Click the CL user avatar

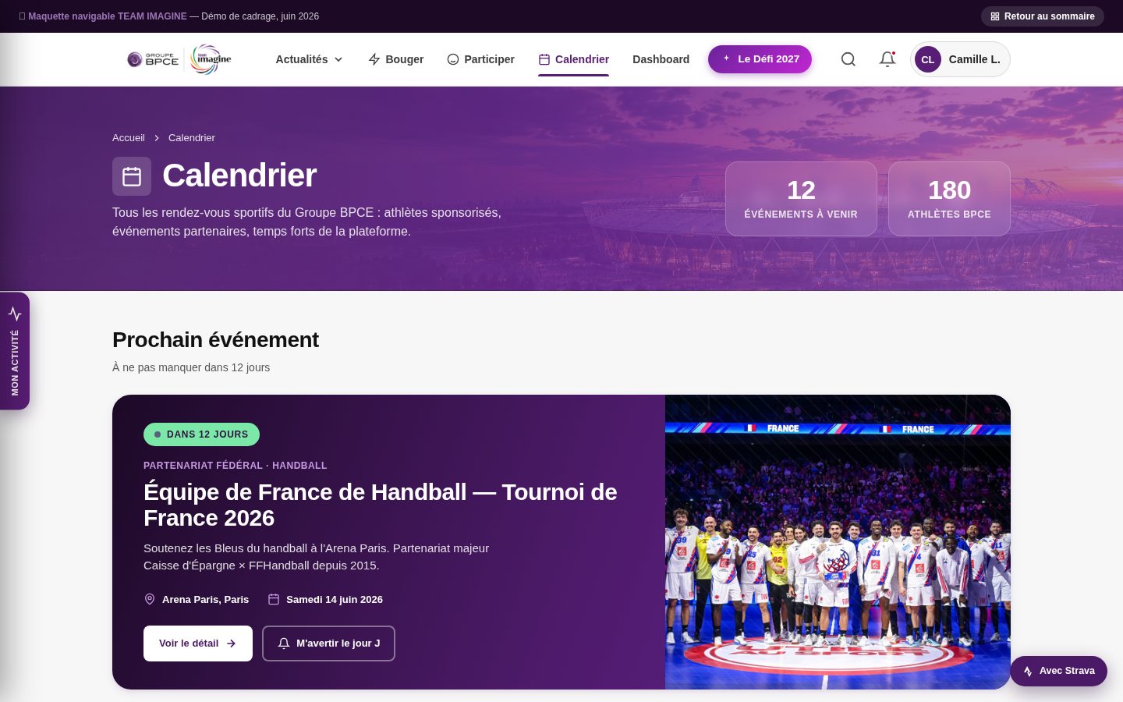[x=927, y=59]
